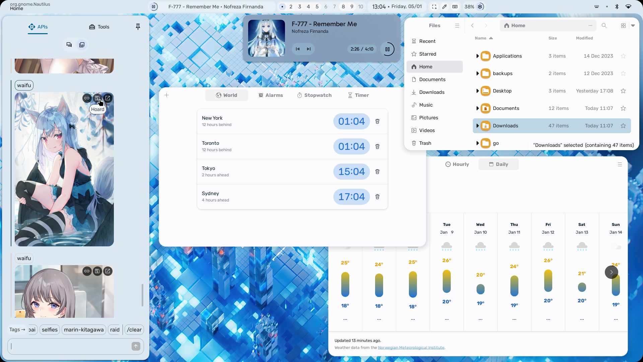The image size is (643, 362).
Task: Pin the sidebar panel
Action: [x=138, y=27]
